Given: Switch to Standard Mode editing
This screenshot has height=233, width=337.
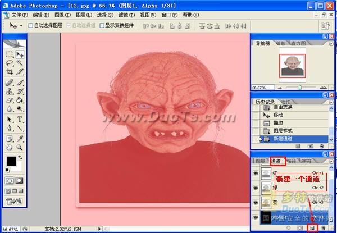Looking at the screenshot, I should point(10,181).
